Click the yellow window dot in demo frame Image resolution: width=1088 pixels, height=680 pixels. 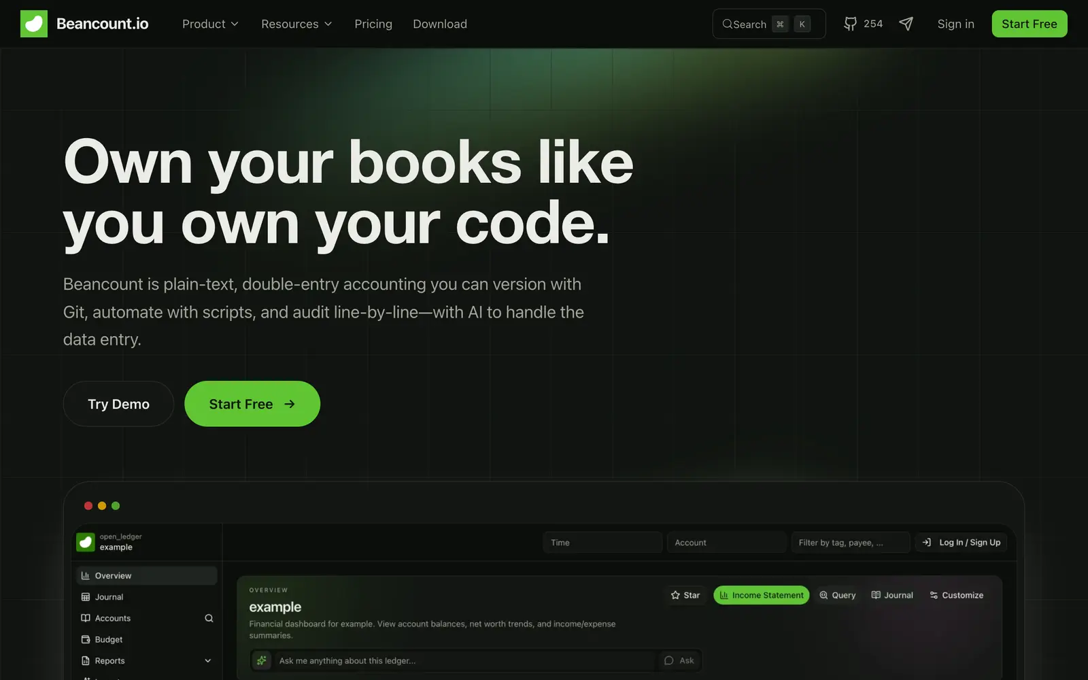click(102, 506)
